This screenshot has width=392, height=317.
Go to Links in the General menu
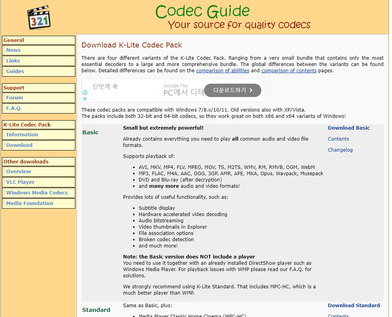pos(38,61)
